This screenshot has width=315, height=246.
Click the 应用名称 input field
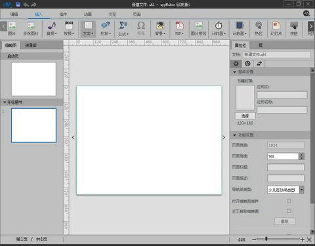tap(282, 110)
